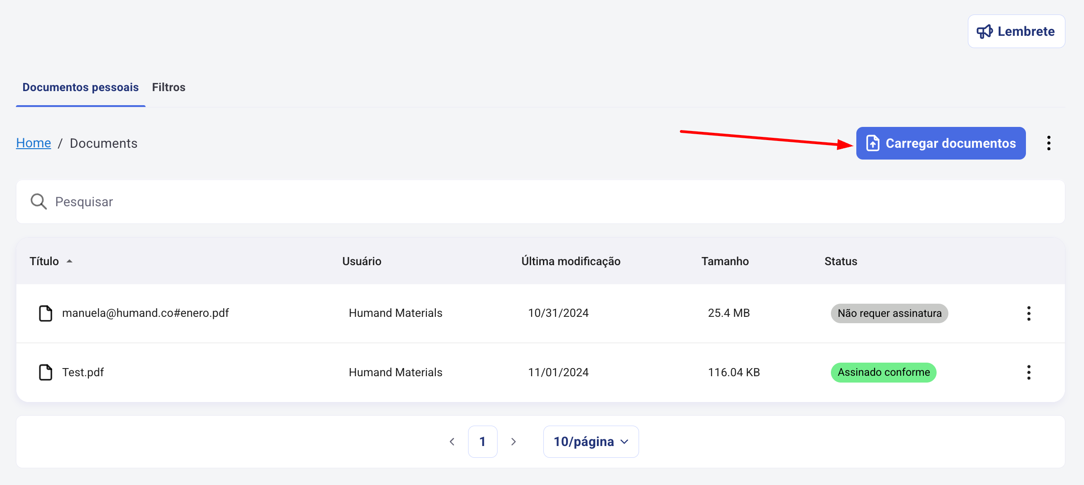Click the Última modificação column header

[x=571, y=261]
